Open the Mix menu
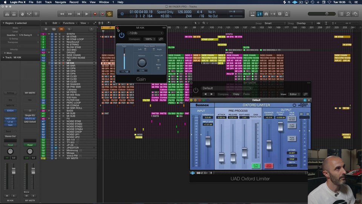The height and width of the screenshot is (204, 362). [84, 2]
